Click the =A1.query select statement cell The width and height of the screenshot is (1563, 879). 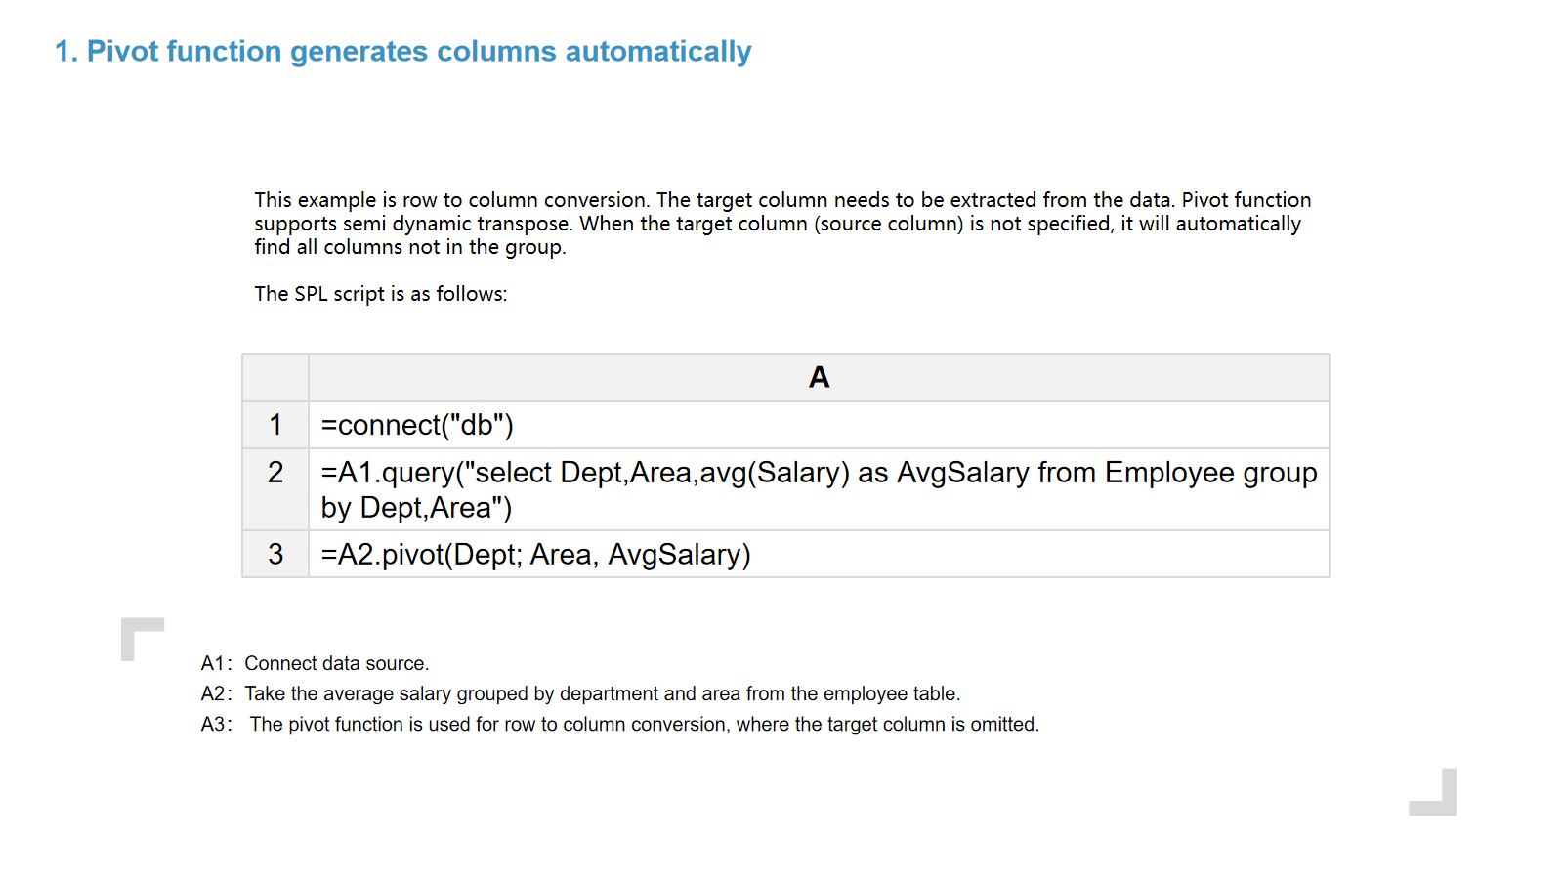[819, 489]
